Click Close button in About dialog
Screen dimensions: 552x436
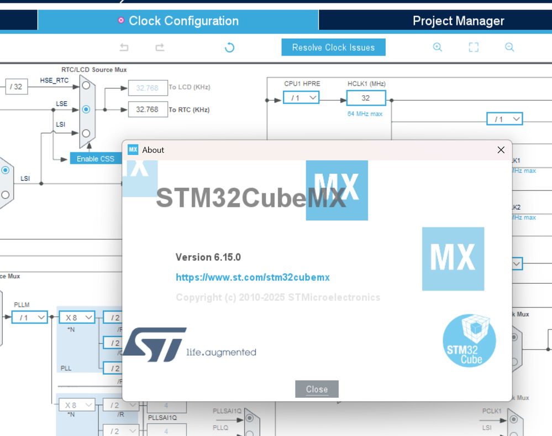pos(317,389)
